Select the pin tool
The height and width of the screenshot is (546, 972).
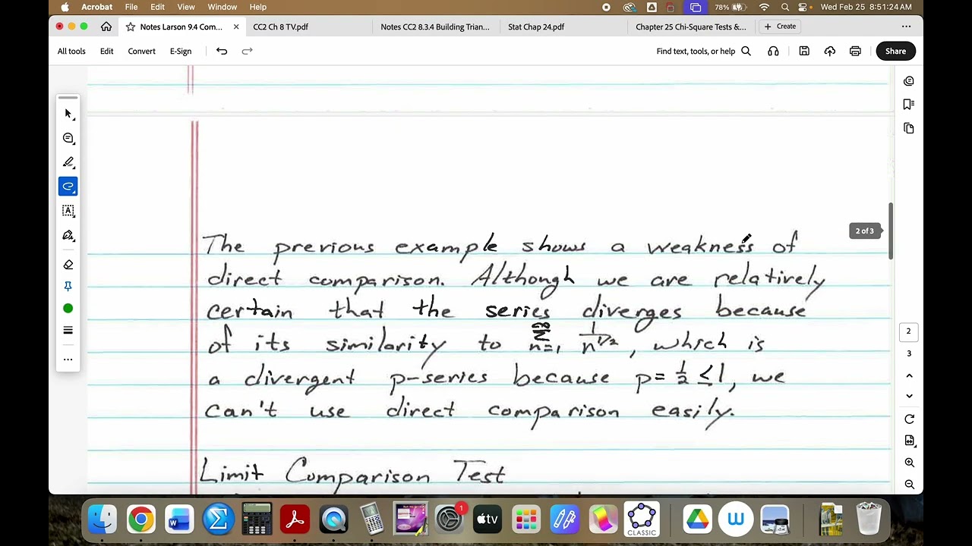click(68, 286)
